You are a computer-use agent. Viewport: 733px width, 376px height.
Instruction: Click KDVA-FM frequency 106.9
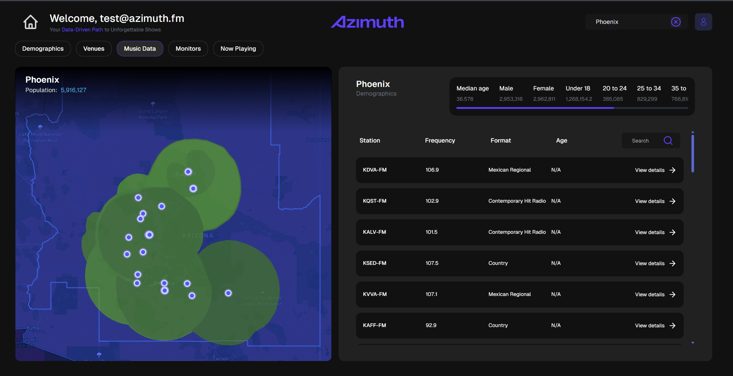[x=432, y=170]
